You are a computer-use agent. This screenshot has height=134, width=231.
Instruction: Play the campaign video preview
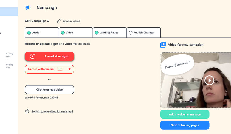click(209, 80)
